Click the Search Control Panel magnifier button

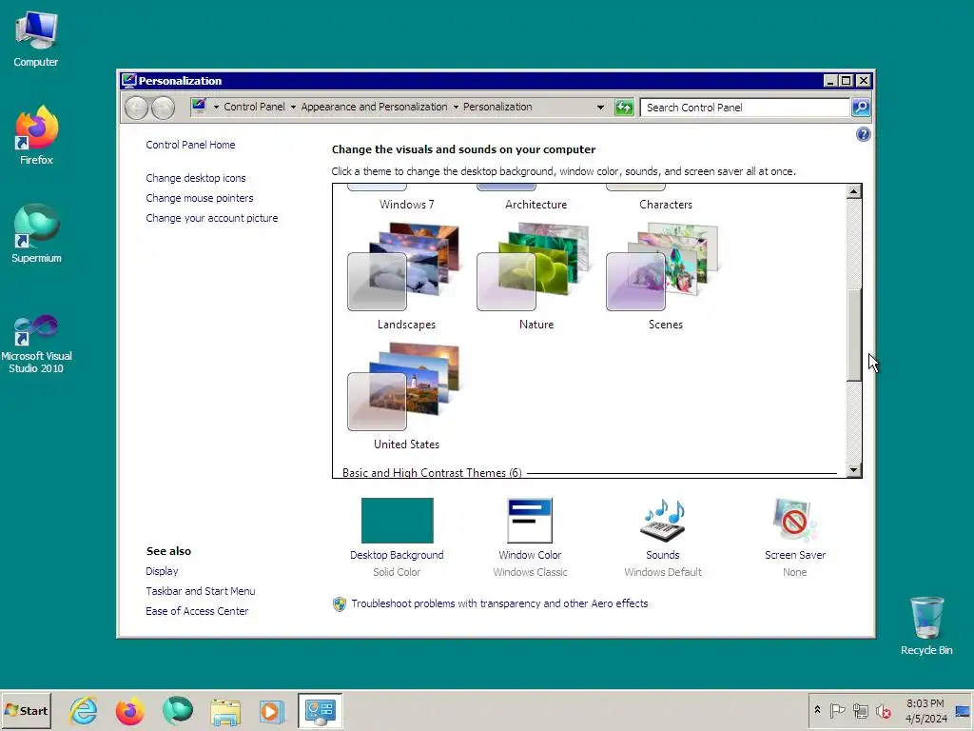click(x=860, y=108)
